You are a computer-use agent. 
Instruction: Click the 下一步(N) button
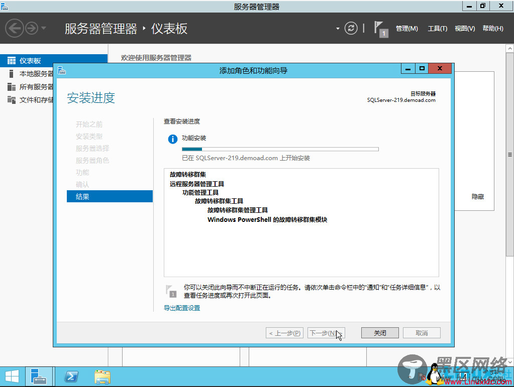coord(326,333)
